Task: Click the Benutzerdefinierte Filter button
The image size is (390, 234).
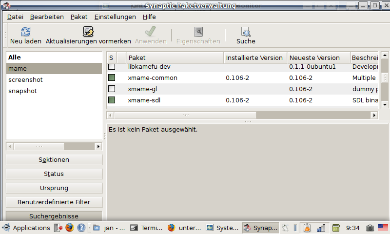Action: 54,202
